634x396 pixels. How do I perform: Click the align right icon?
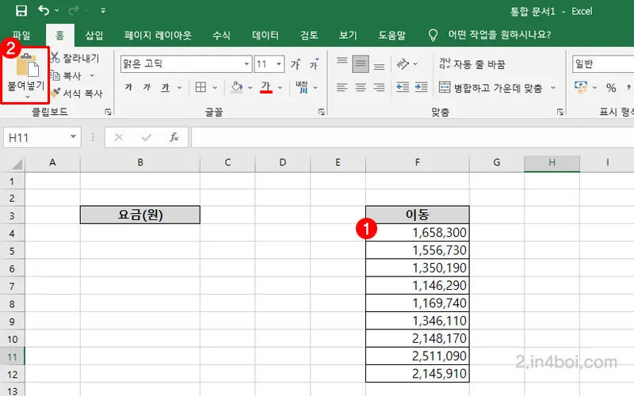[x=379, y=87]
